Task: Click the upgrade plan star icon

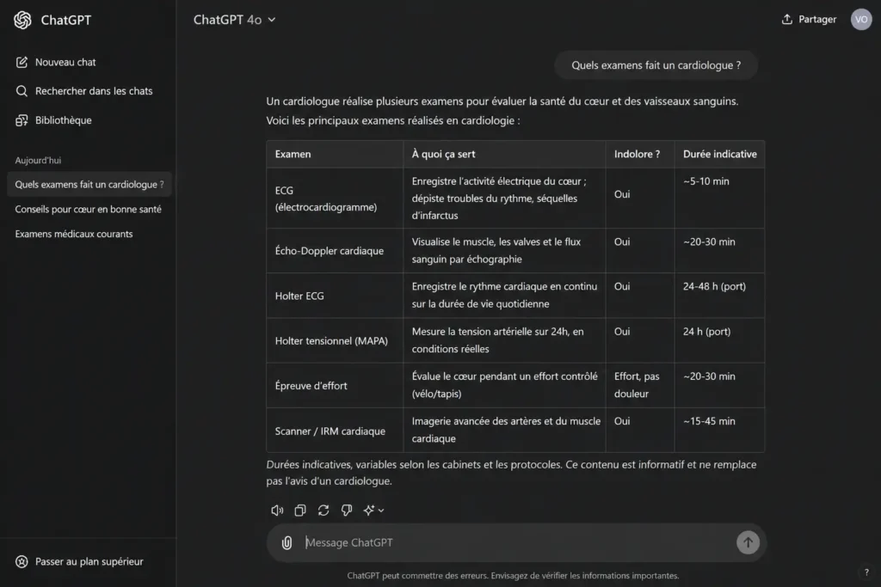Action: (22, 561)
